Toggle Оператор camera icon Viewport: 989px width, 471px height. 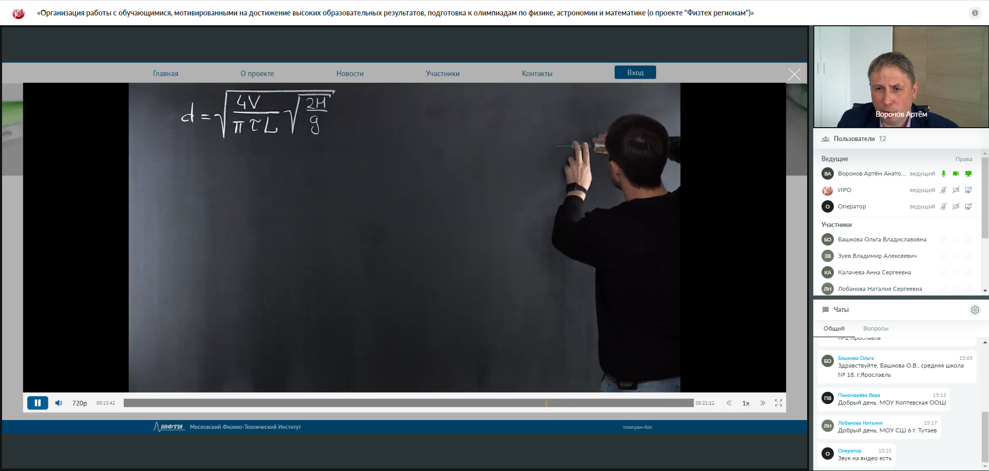click(x=956, y=207)
